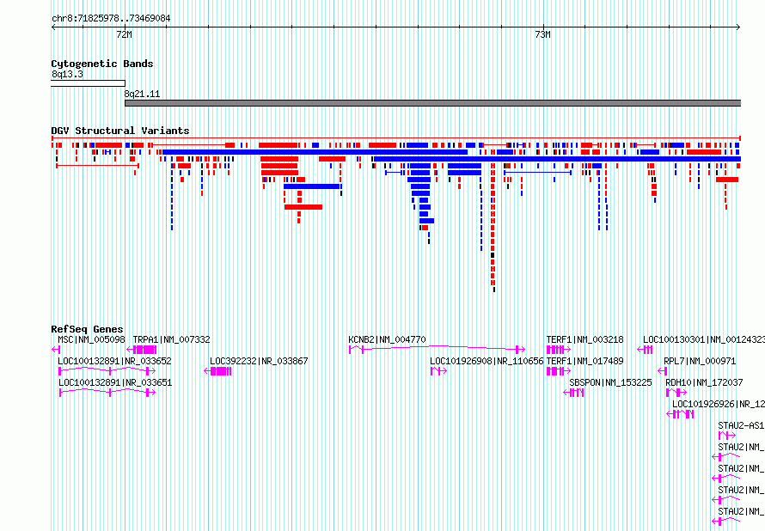Click the 8q13.3 band label
This screenshot has height=531, width=765.
pos(67,75)
